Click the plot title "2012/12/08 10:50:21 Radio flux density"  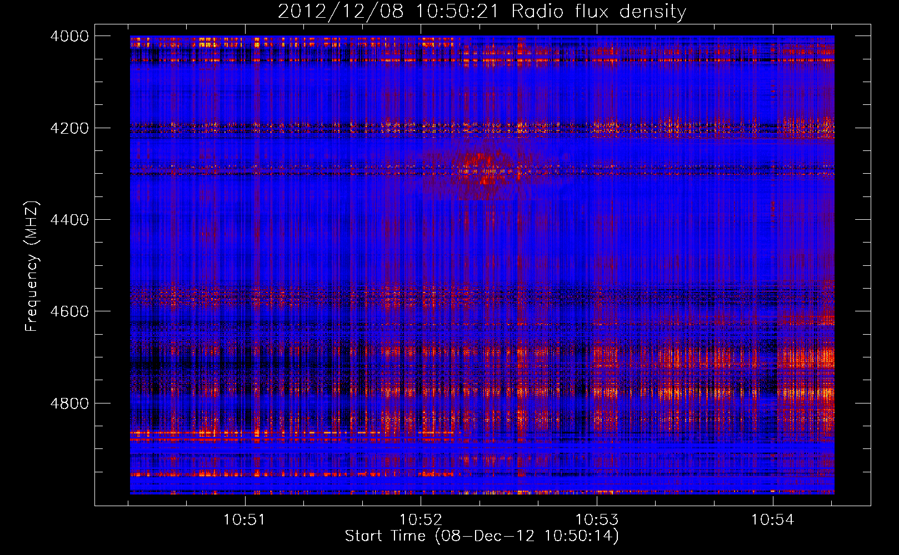[482, 12]
